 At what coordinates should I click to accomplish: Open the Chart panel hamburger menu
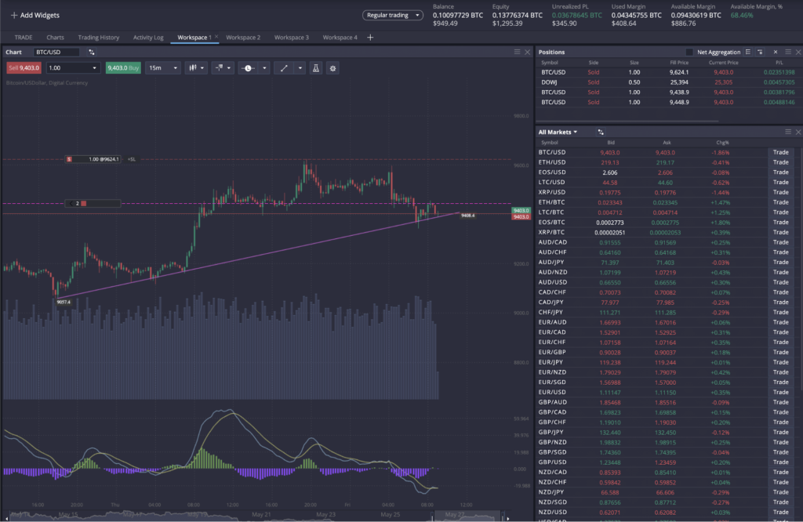tap(517, 52)
